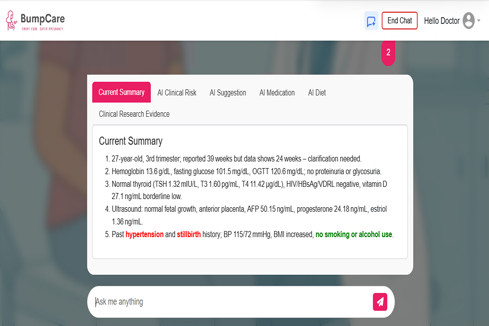Expand the user account dropdown arrow
489x326 pixels.
479,21
